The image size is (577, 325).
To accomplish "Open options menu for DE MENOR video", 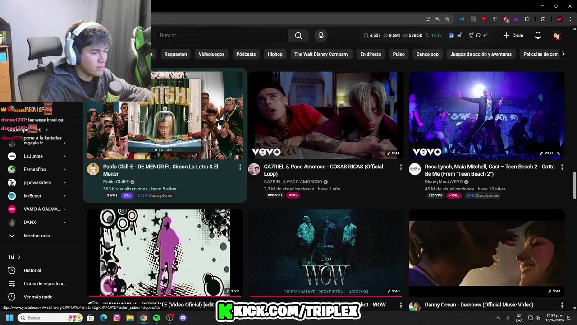I will pyautogui.click(x=240, y=167).
